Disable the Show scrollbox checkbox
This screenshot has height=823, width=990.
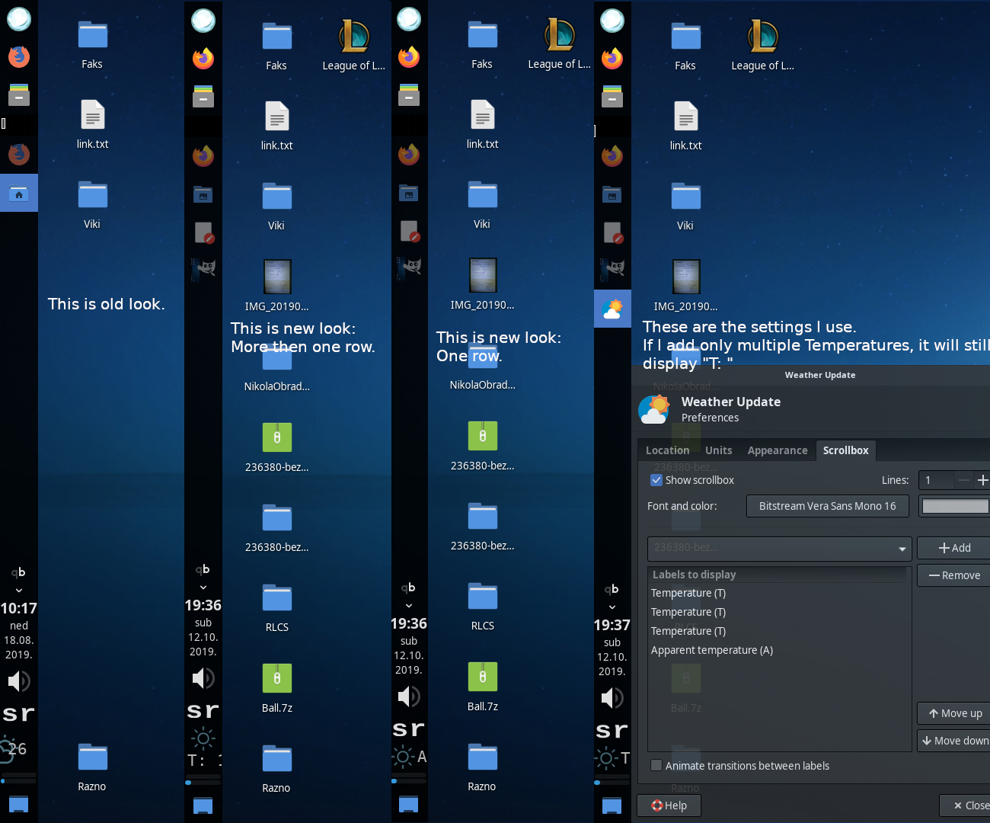[x=656, y=480]
